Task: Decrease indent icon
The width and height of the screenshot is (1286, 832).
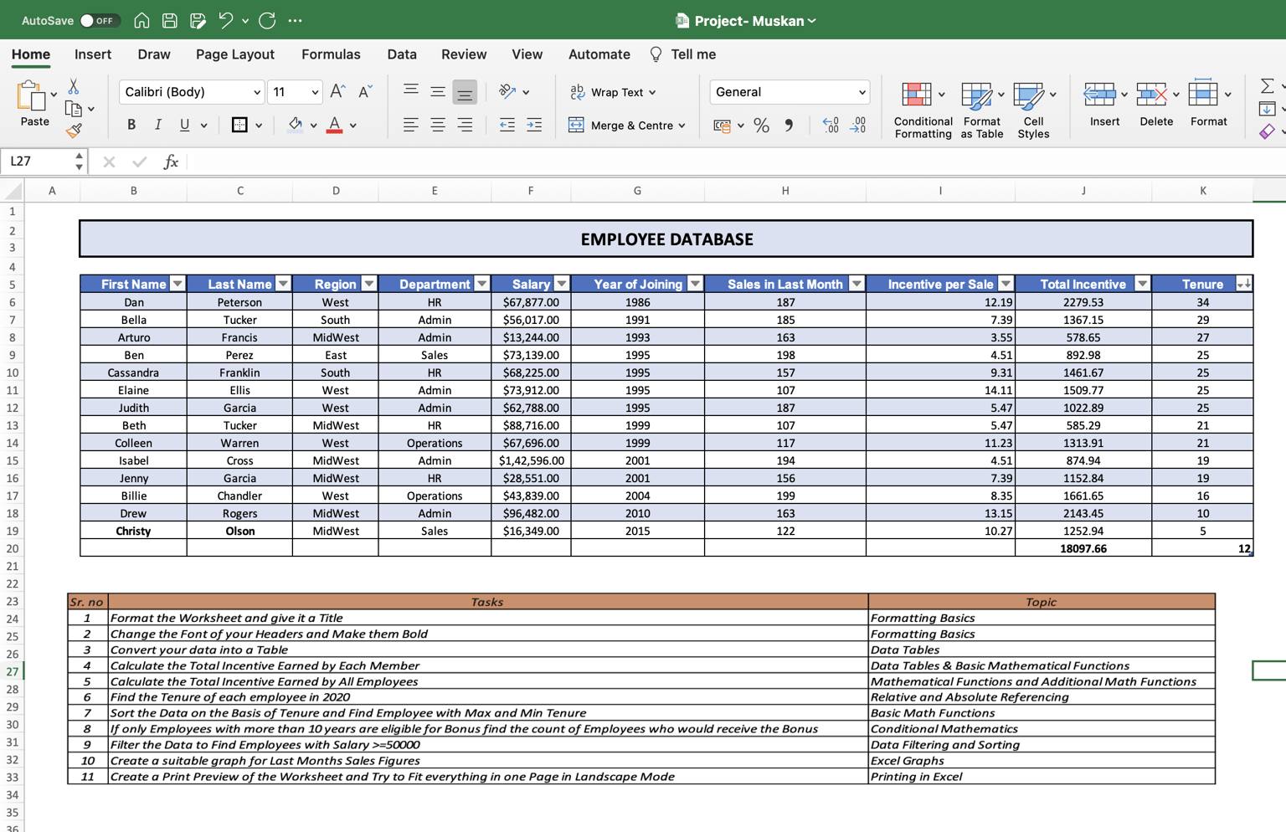Action: 507,125
